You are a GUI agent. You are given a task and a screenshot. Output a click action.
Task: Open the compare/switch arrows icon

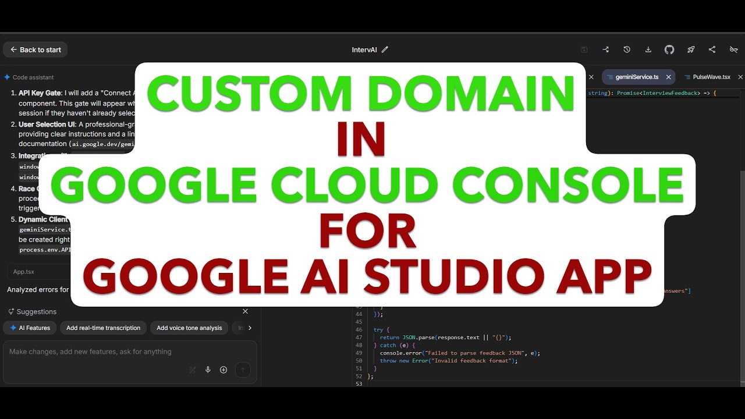pyautogui.click(x=605, y=50)
